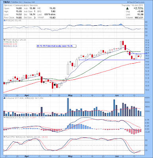Image resolution: width=153 pixels, height=158 pixels.
Task: Open the StockCharts.com copyright link
Action: pos(136,2)
